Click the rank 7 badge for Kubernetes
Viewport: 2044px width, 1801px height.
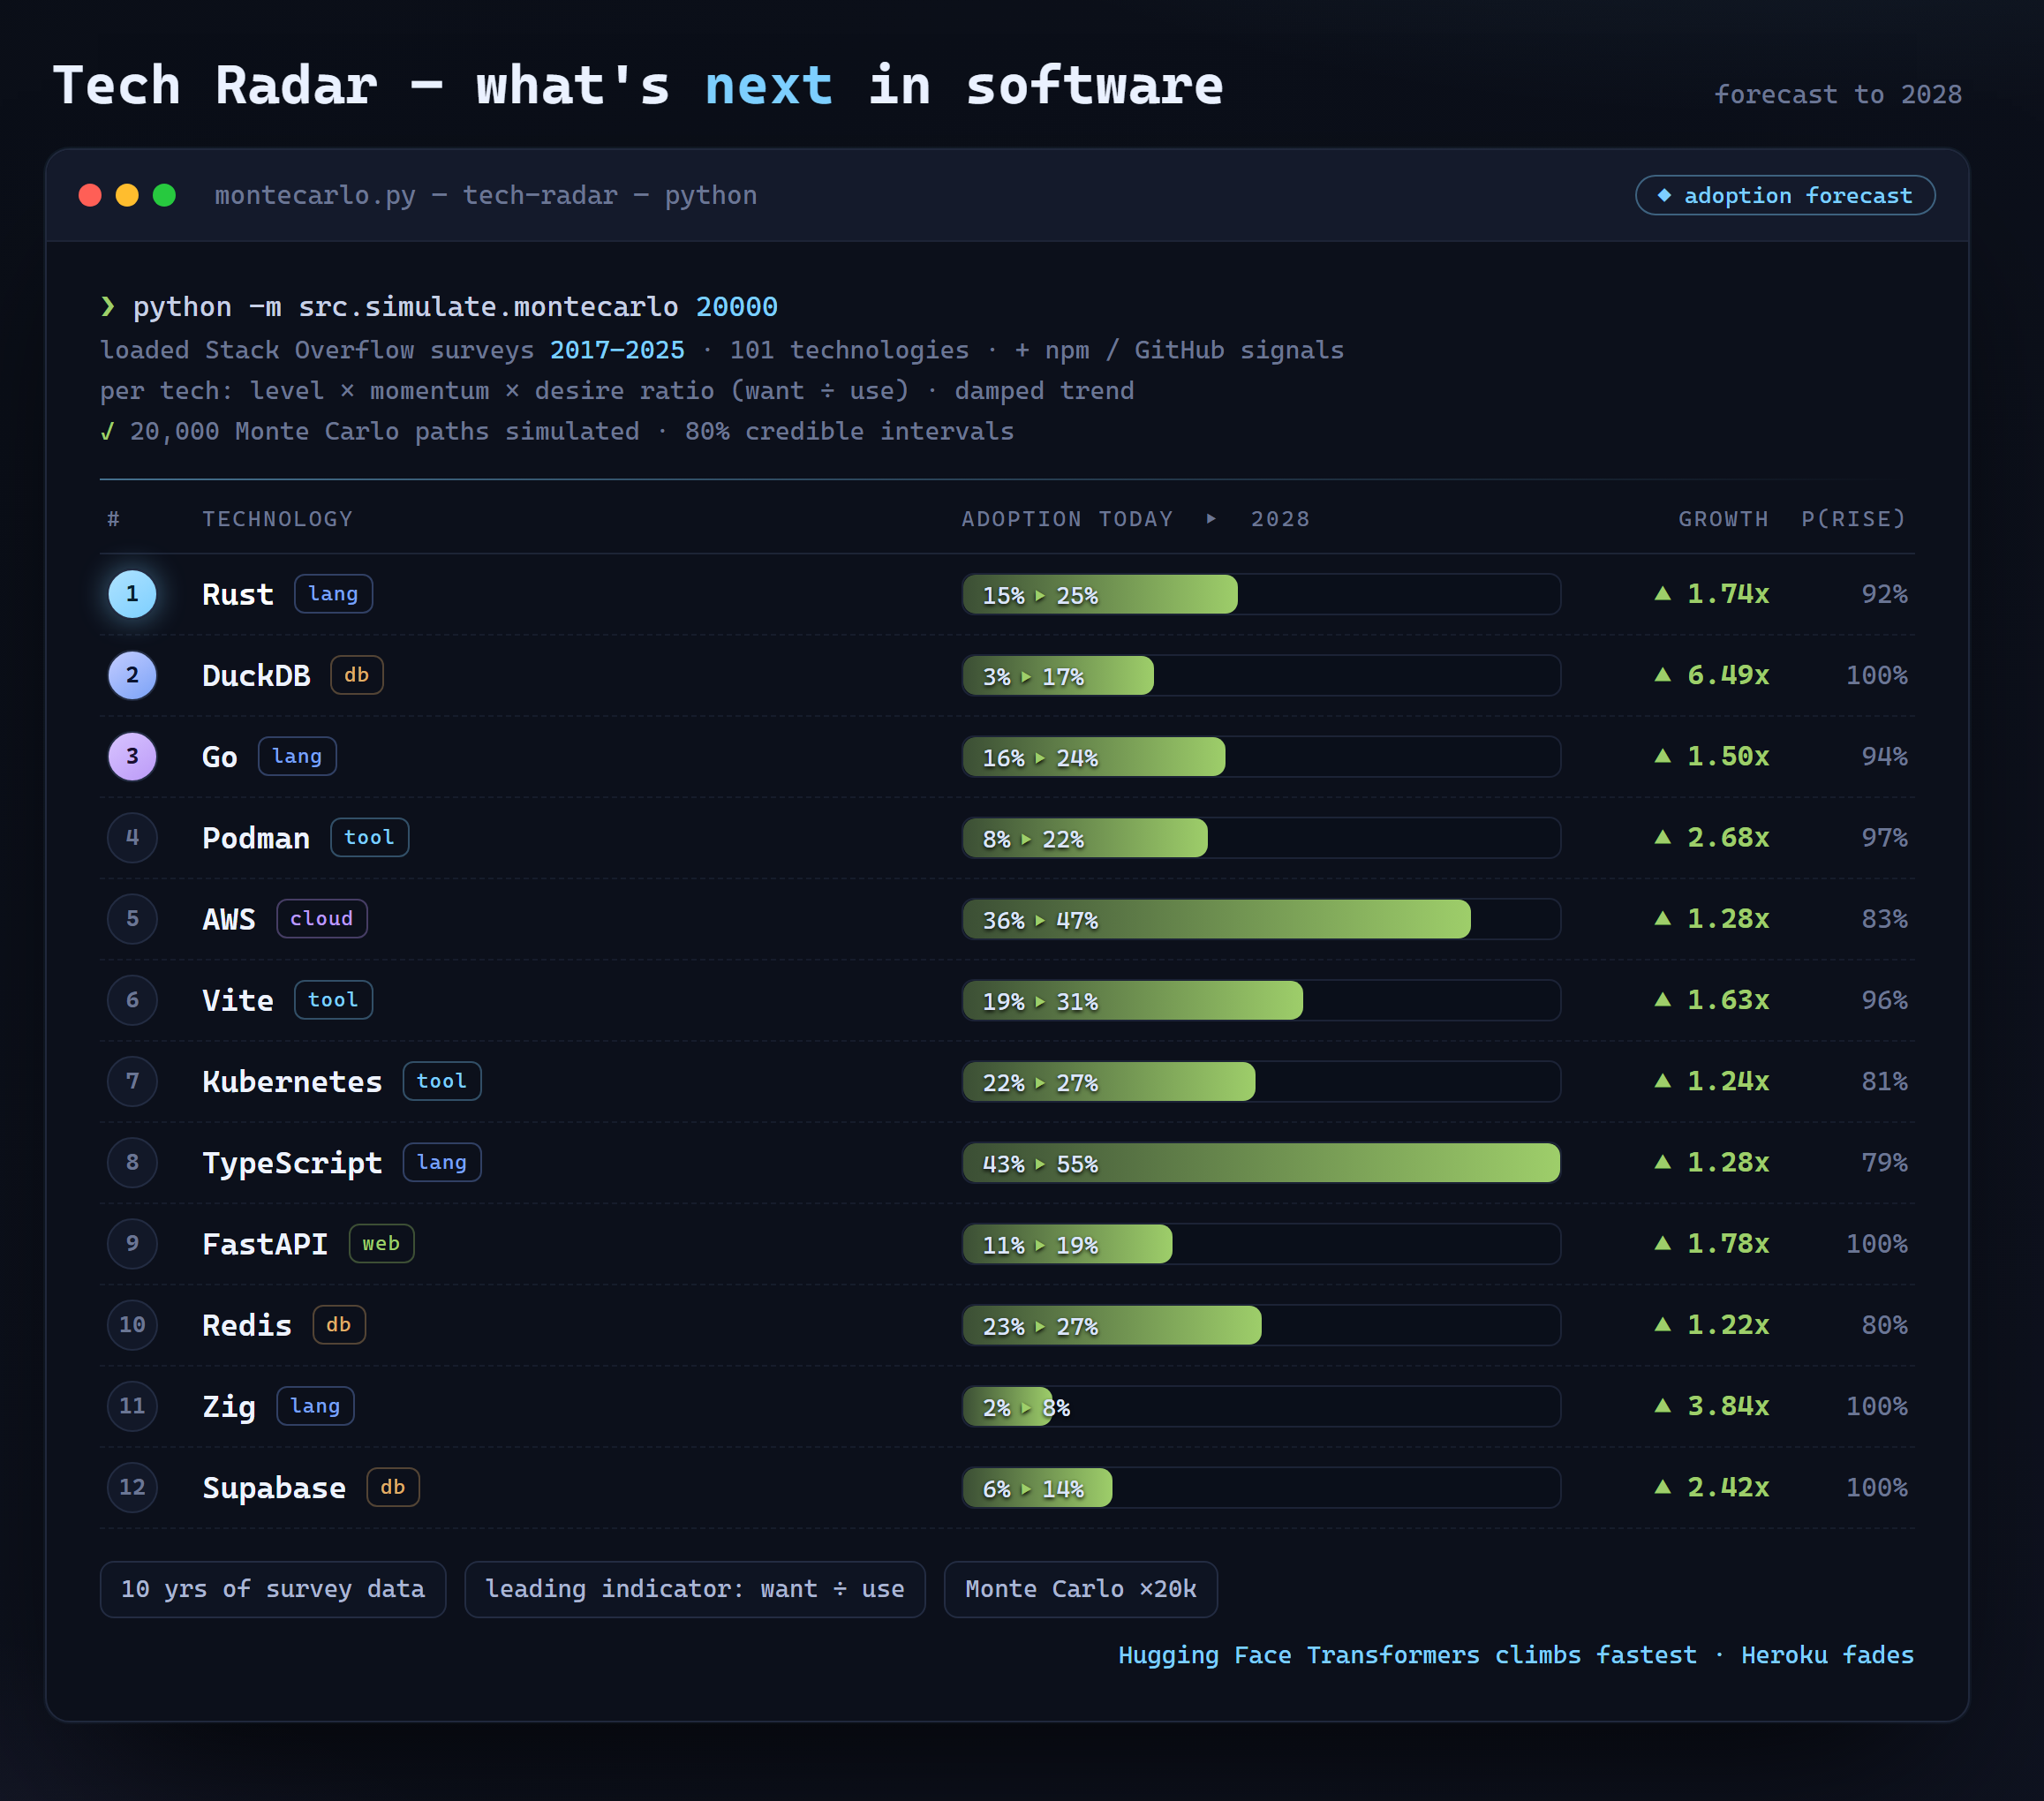[132, 1081]
